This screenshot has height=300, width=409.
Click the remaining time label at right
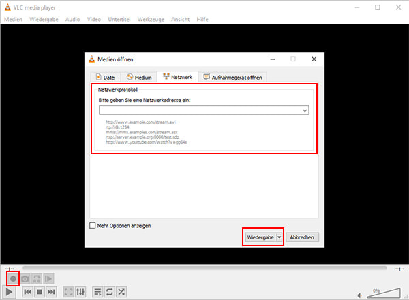399,269
